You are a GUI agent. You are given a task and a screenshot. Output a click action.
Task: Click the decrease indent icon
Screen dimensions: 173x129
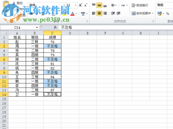113,13
